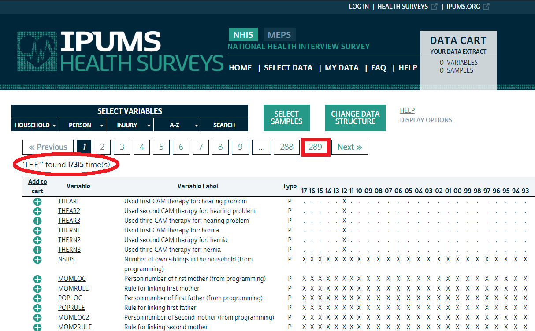Open the MY DATA menu item
The height and width of the screenshot is (331, 535).
[342, 68]
